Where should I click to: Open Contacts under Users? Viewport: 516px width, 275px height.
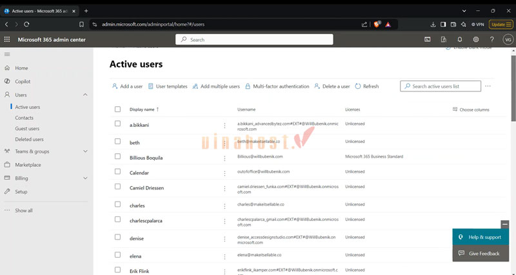pos(24,118)
